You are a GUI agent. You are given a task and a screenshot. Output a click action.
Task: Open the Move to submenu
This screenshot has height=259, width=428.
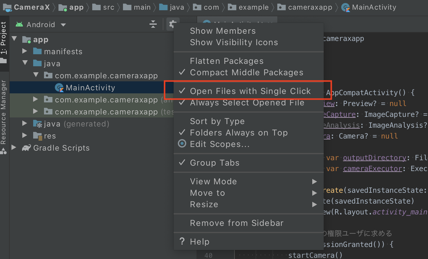[249, 193]
